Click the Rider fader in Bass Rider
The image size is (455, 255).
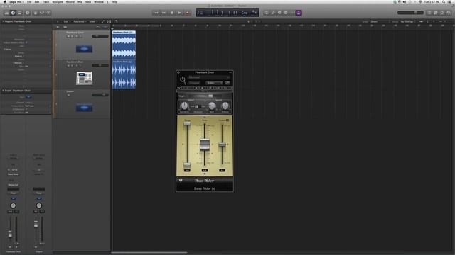tap(205, 144)
